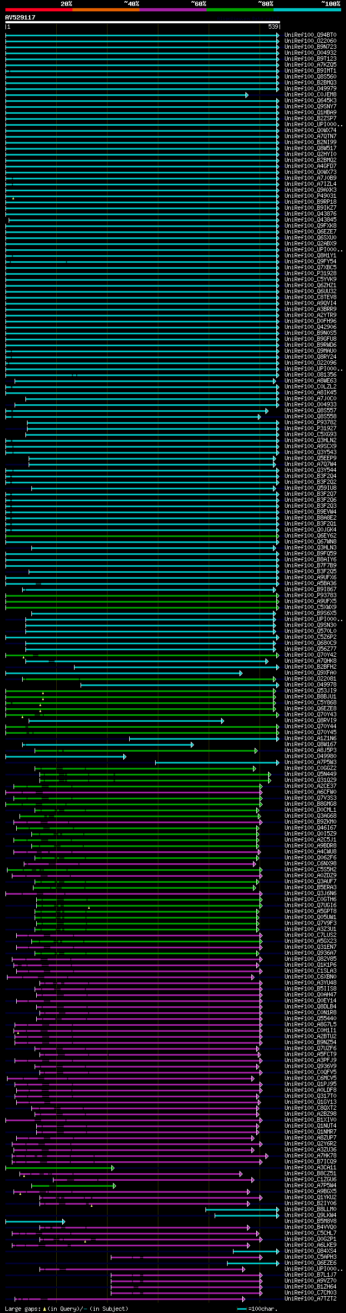Click the UniRef100_Q8W167 label

pyautogui.click(x=310, y=744)
